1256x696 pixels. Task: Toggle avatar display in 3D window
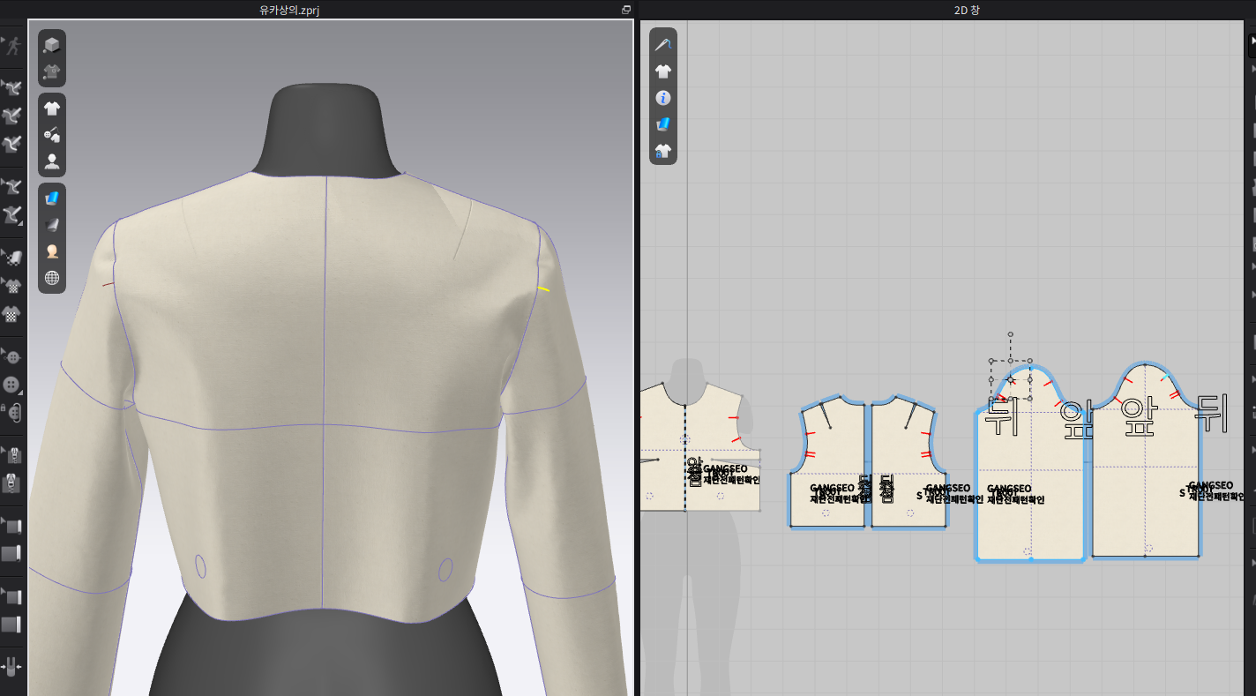pyautogui.click(x=52, y=161)
